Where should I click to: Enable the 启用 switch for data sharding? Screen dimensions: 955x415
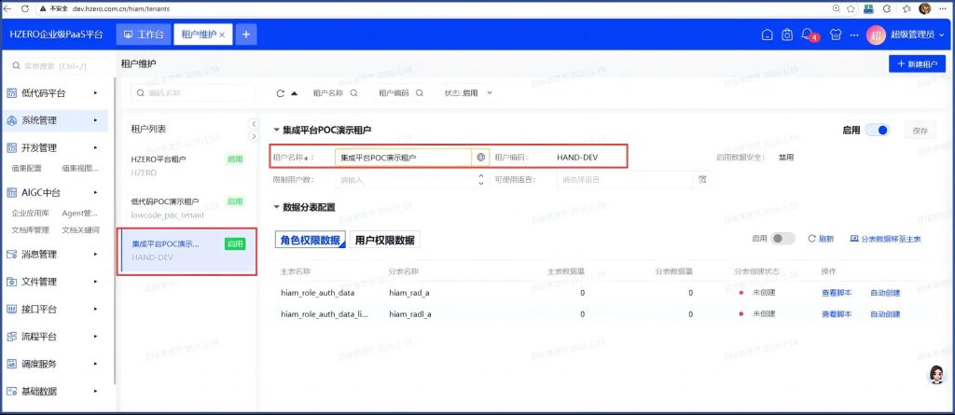pos(783,239)
